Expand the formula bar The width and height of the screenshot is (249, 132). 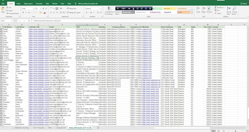coord(248,21)
